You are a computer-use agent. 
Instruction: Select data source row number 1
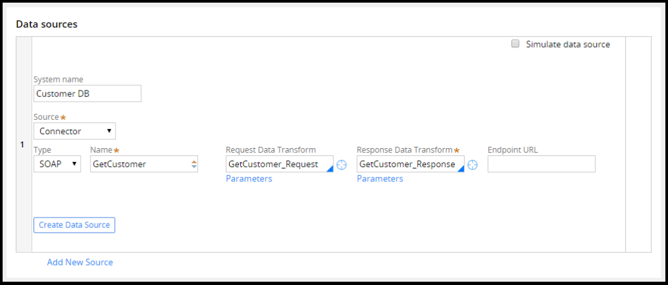pos(22,145)
